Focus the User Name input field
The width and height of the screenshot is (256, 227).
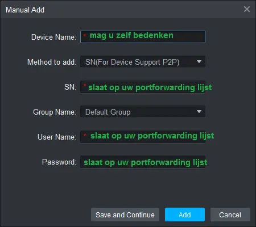[143, 137]
